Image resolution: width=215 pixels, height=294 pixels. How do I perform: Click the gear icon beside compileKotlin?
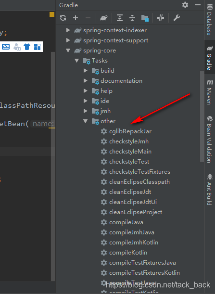pyautogui.click(x=104, y=253)
